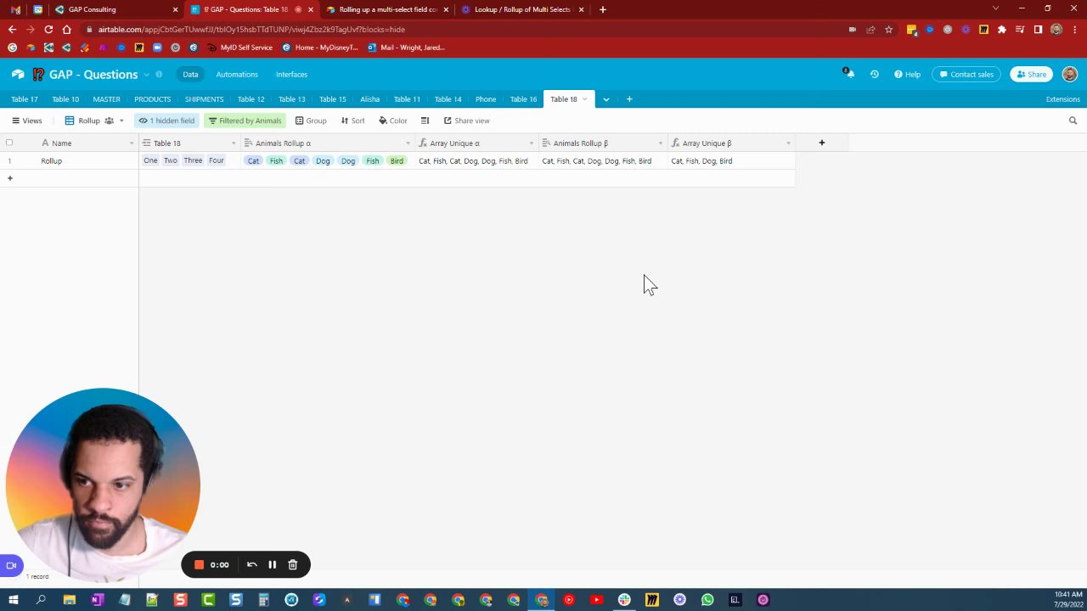This screenshot has width=1087, height=611.
Task: Reload the browser page
Action: tap(48, 29)
